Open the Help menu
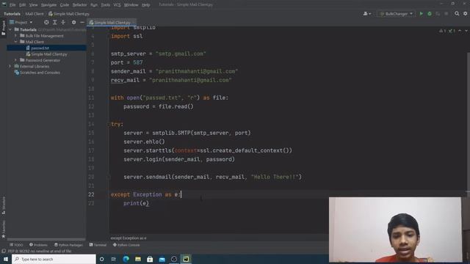The height and width of the screenshot is (264, 470). click(145, 5)
